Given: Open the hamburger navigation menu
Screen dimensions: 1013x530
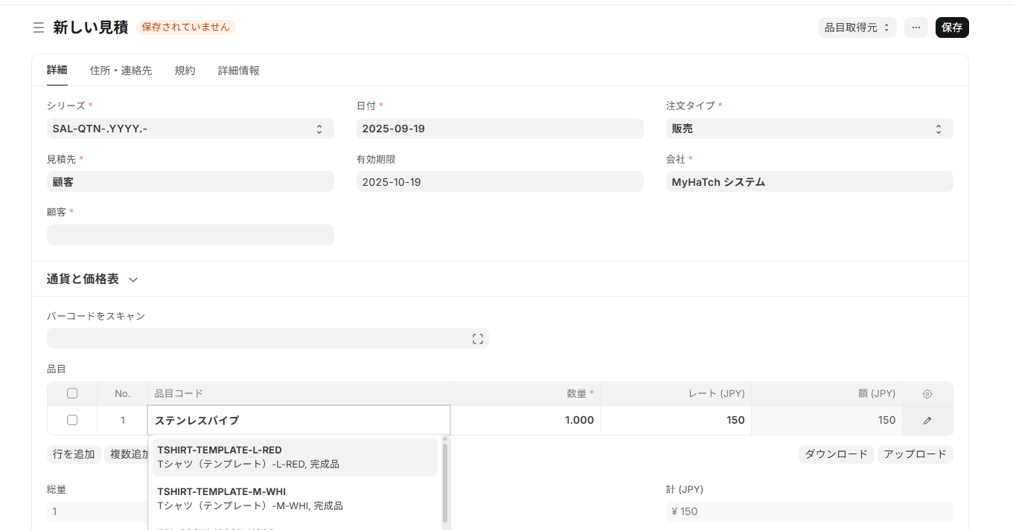Looking at the screenshot, I should (x=38, y=28).
